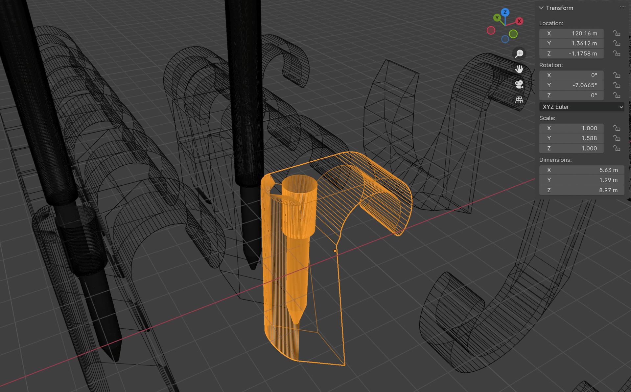This screenshot has width=631, height=392.
Task: Click the blue Z axis gizmo ball
Action: (505, 12)
